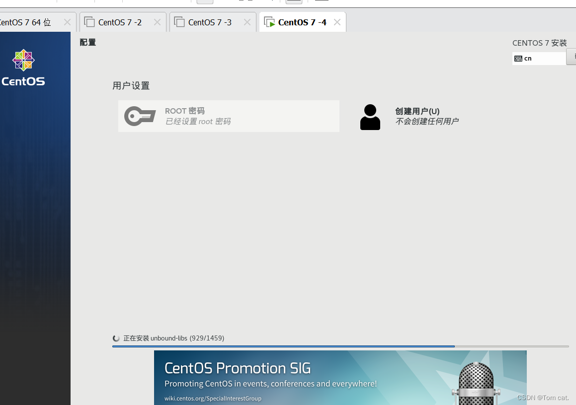Screen dimensions: 576x405
Task: Click the microphone image in the banner
Action: tap(476, 383)
